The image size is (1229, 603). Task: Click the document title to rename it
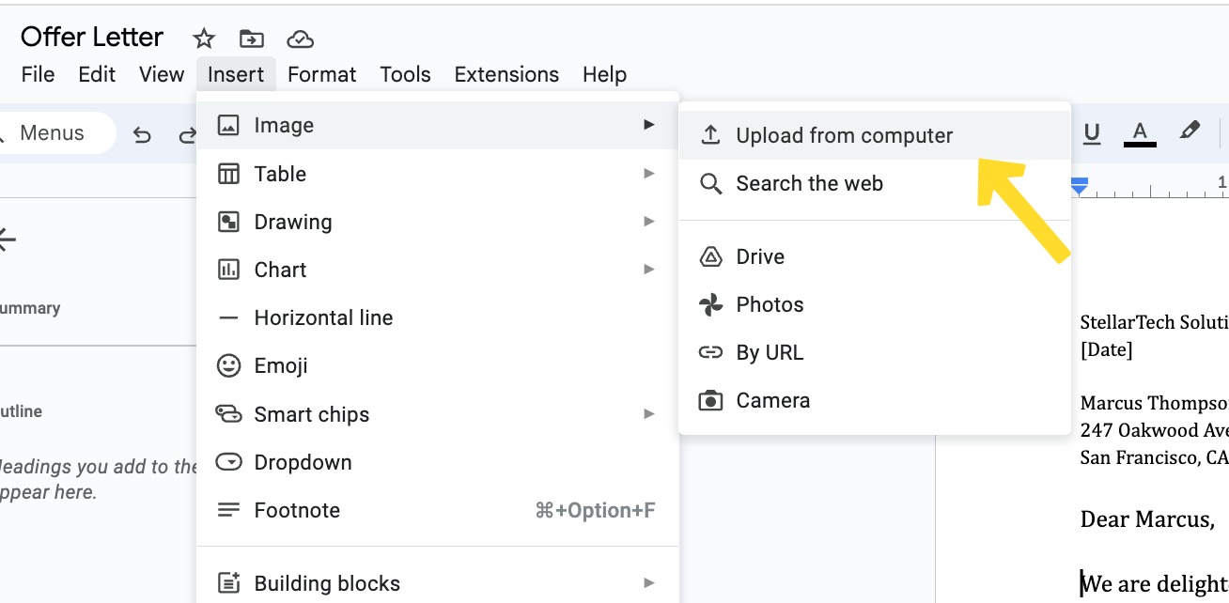point(91,36)
